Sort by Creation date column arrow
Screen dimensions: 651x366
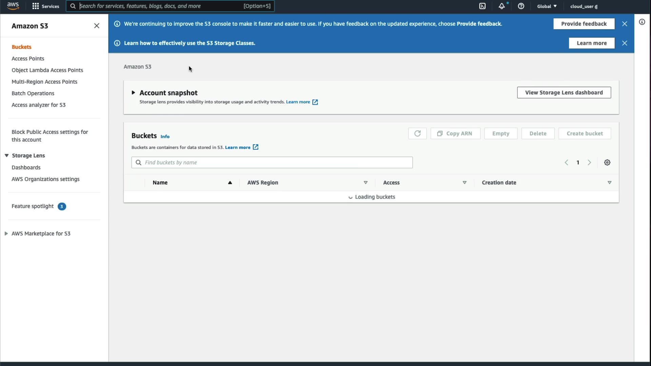click(x=609, y=183)
